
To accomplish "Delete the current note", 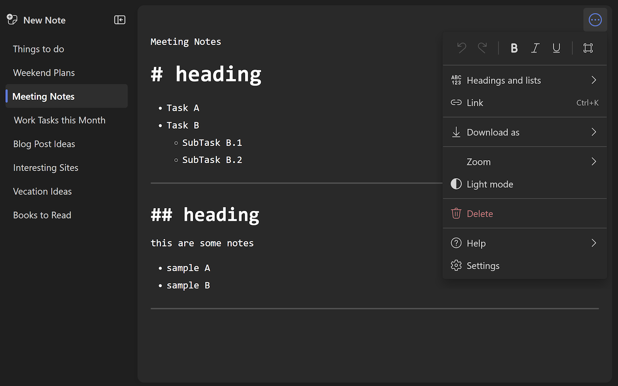I will pyautogui.click(x=479, y=214).
